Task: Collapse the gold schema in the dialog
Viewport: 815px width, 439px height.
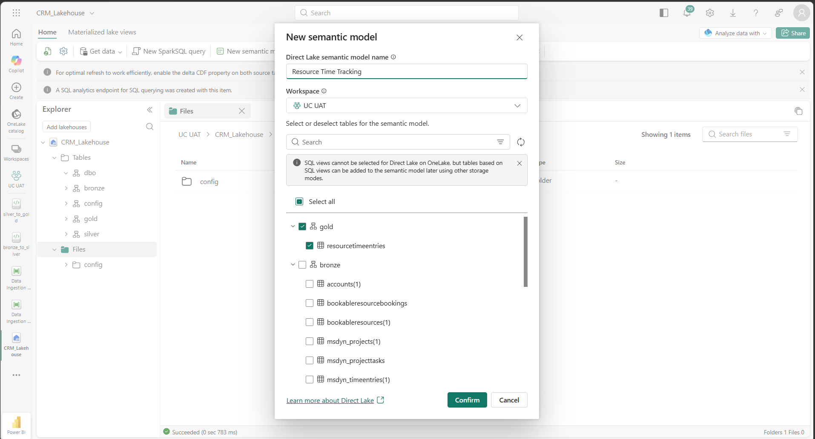Action: tap(293, 227)
